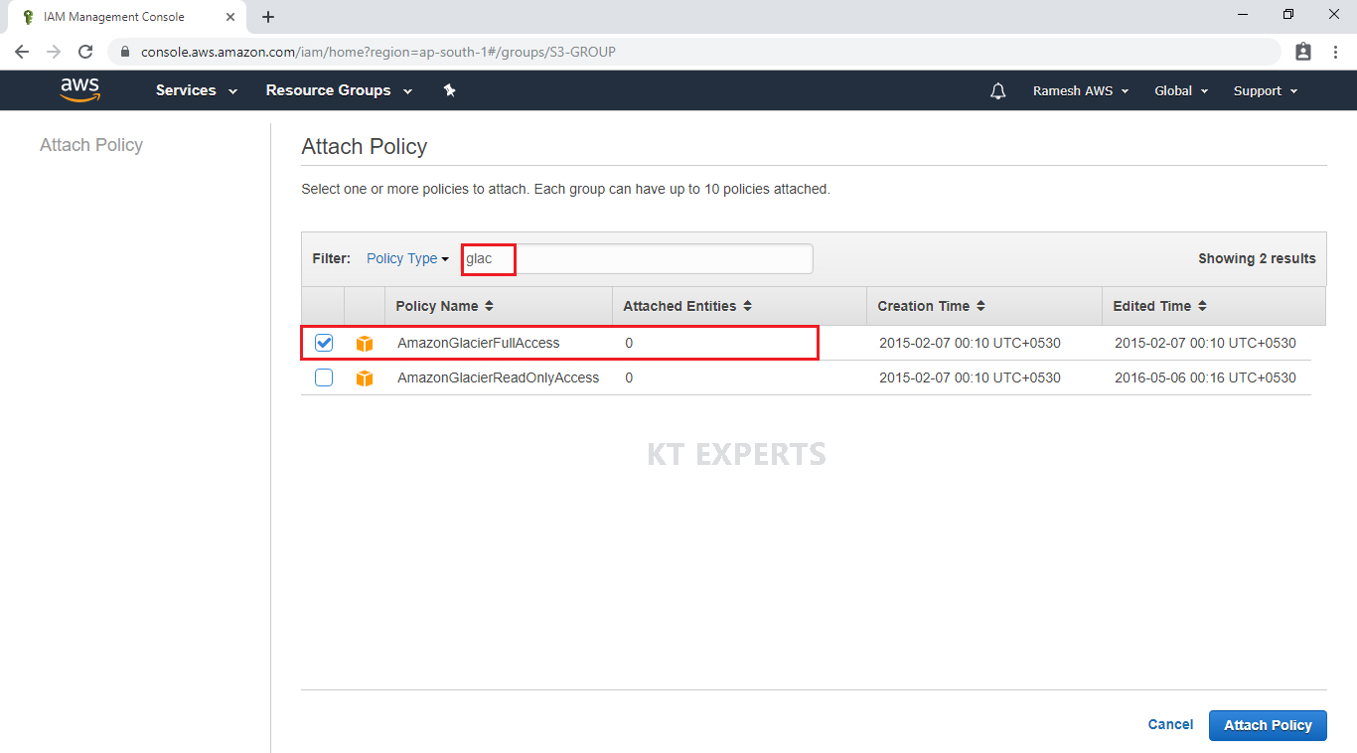This screenshot has width=1357, height=753.
Task: Open the pin shortcuts icon in navbar
Action: [x=449, y=90]
